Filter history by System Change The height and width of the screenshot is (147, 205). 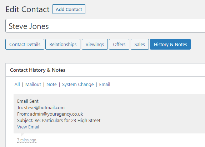tap(78, 85)
